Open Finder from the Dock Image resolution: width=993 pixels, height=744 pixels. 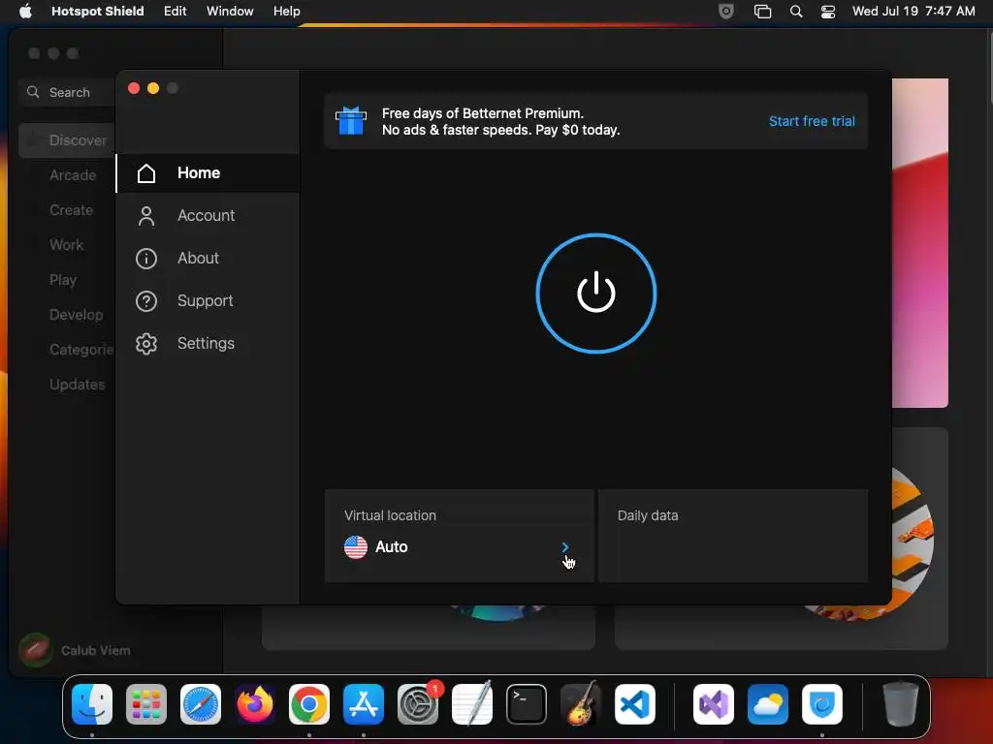[92, 704]
